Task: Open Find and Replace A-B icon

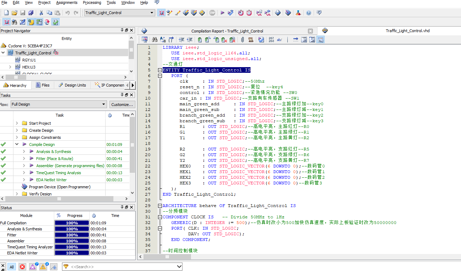Action: 163,40
